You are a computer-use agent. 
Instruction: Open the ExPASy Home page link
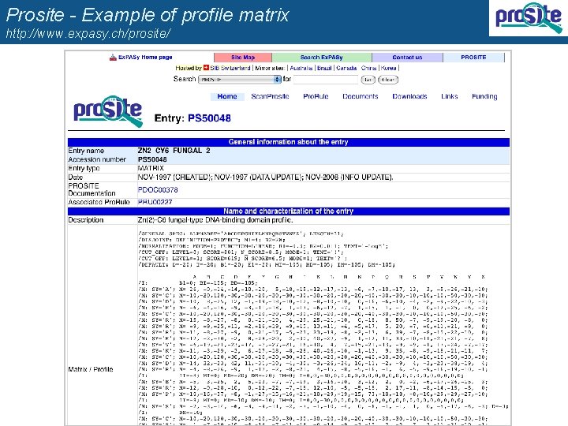point(145,58)
